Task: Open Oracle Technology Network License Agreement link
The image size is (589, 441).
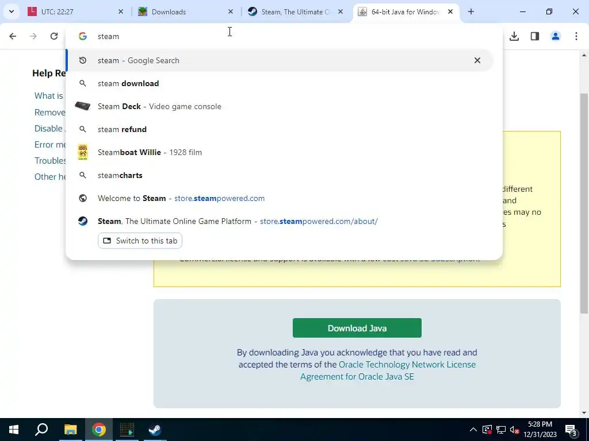Action: point(388,370)
